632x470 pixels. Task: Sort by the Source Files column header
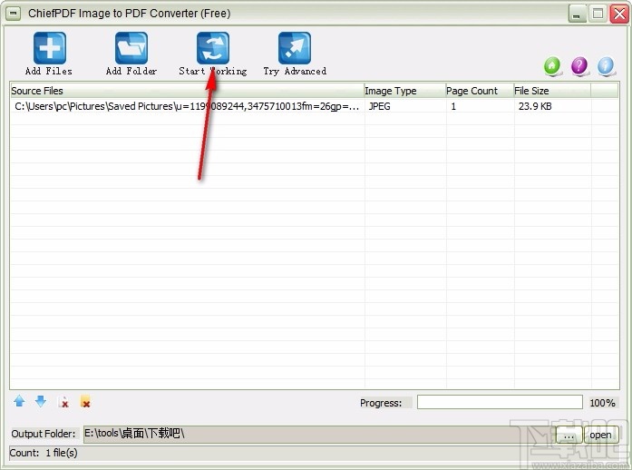[187, 91]
